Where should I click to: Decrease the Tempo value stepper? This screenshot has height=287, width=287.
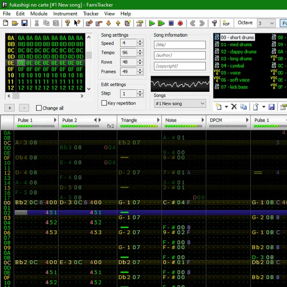(140, 55)
